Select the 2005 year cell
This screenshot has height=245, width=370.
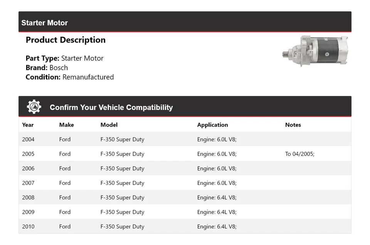[x=28, y=154]
